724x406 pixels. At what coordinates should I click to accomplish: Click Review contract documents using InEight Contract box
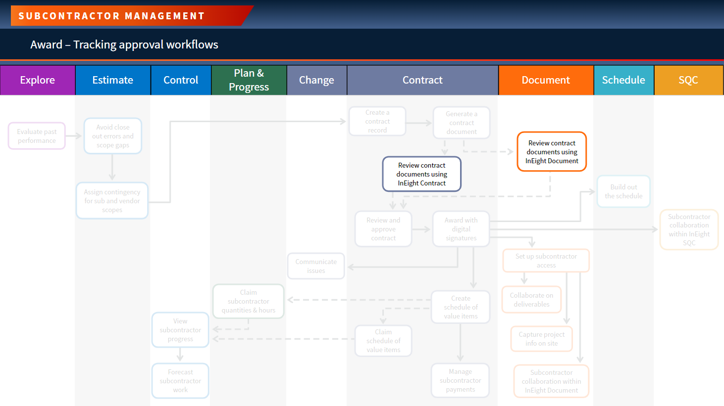tap(422, 174)
